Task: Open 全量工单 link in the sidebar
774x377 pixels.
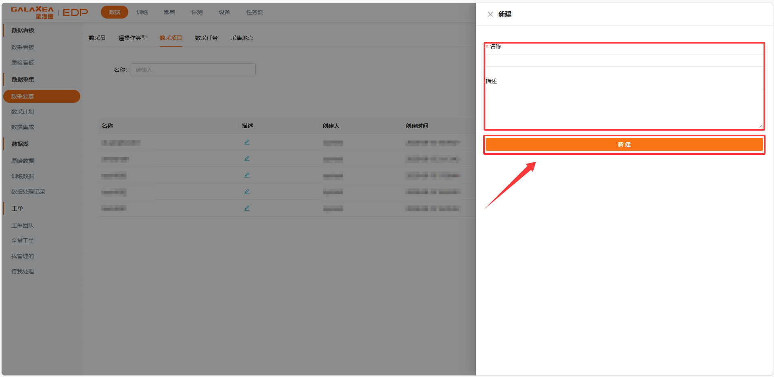Action: click(x=23, y=241)
